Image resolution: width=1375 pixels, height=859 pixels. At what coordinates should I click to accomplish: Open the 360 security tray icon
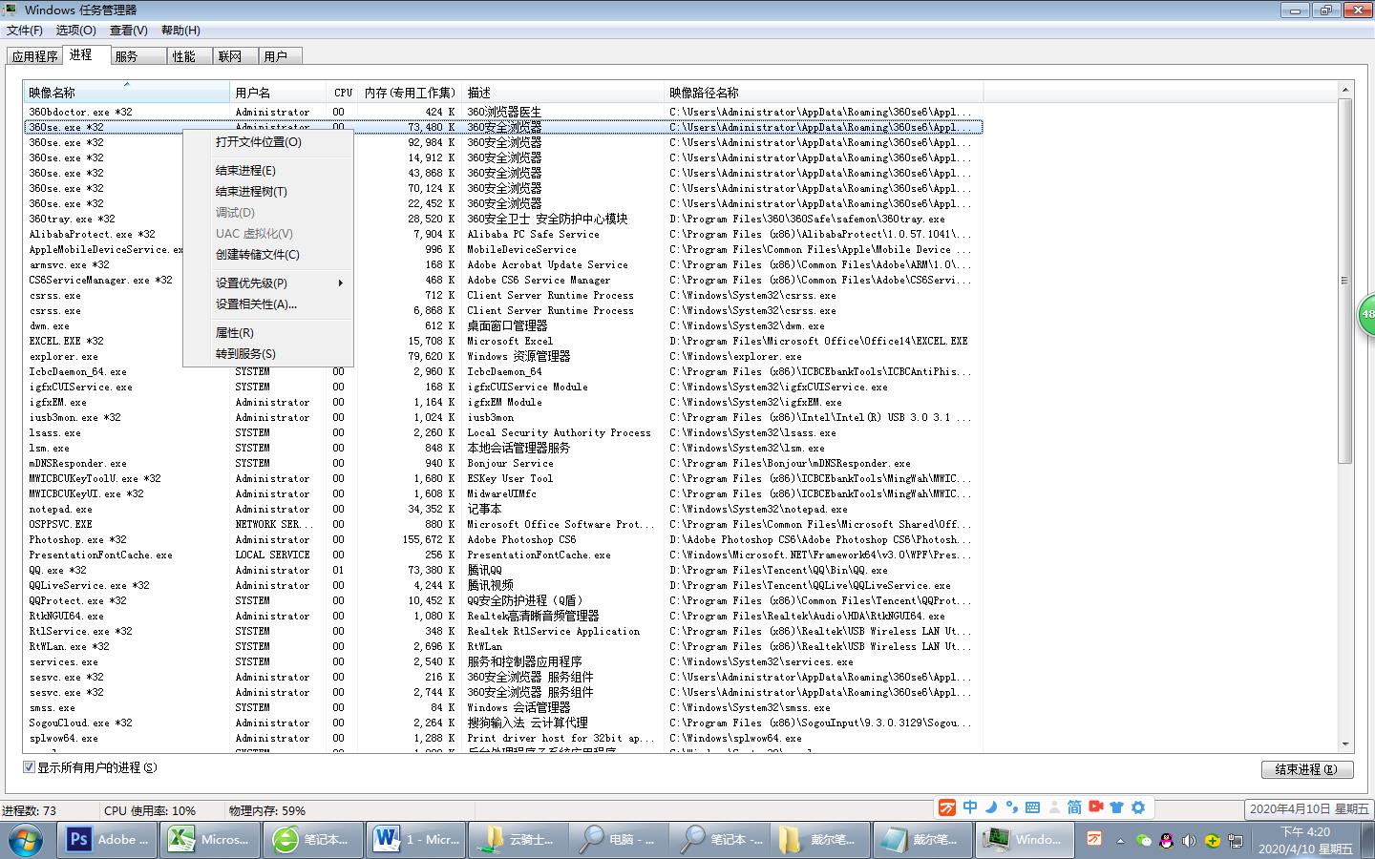(x=1212, y=841)
